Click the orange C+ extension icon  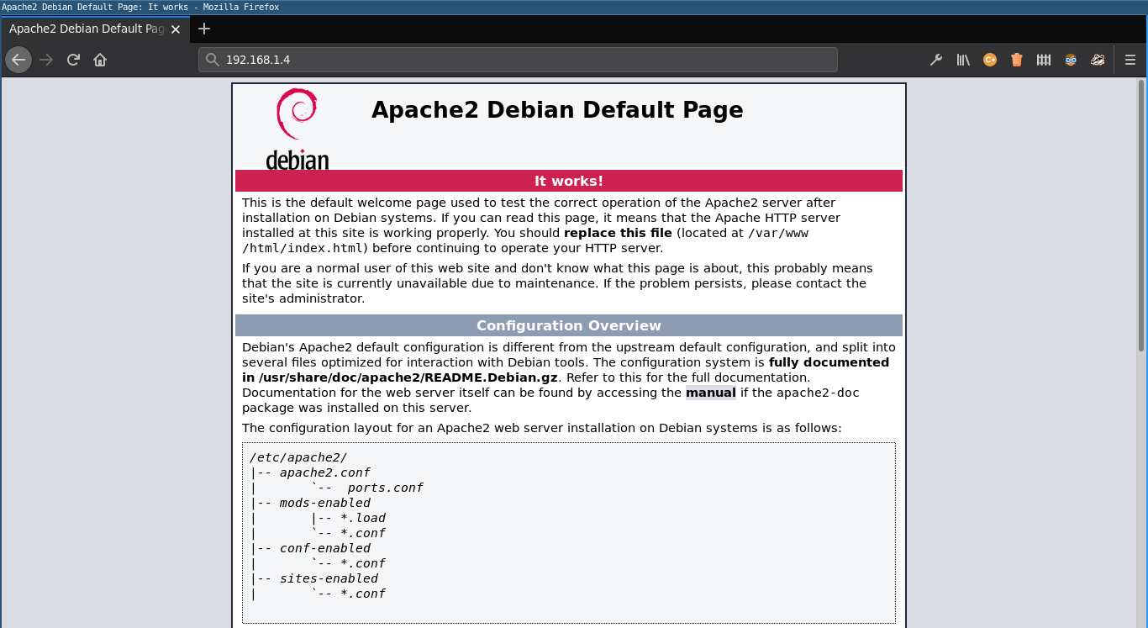pos(990,60)
